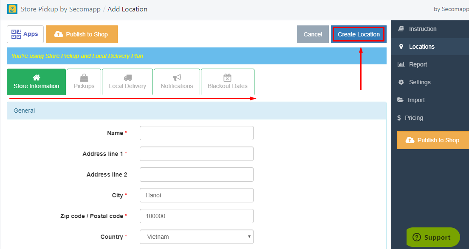This screenshot has height=249, width=469.
Task: Click the truck icon on Local Delivery tab
Action: click(x=128, y=77)
